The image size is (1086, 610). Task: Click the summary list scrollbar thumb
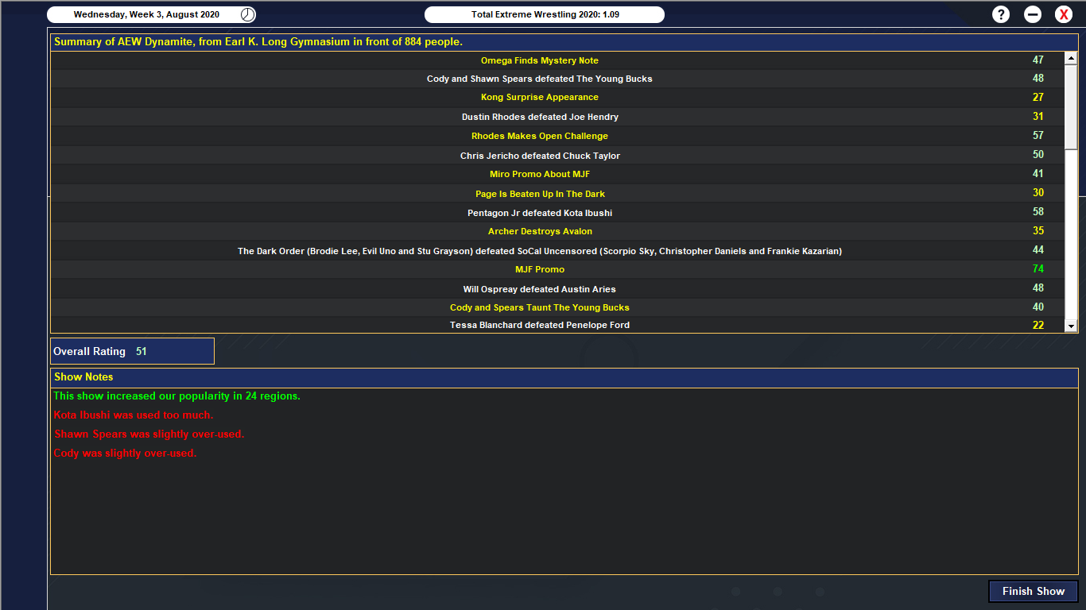coord(1071,107)
